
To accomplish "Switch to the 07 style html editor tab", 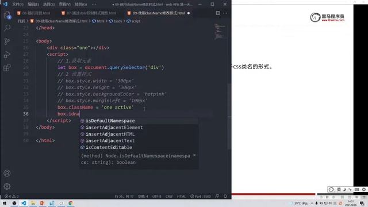I will (x=89, y=13).
